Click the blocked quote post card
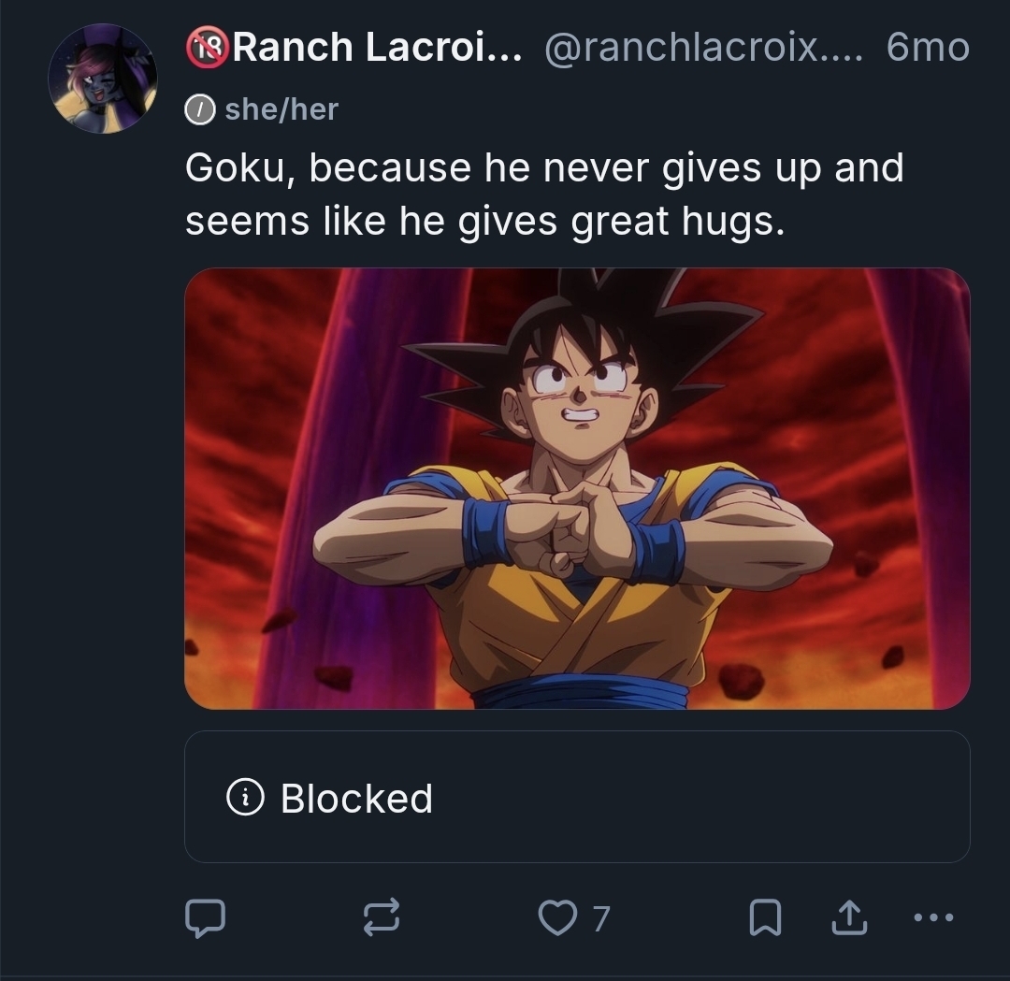 655,797
